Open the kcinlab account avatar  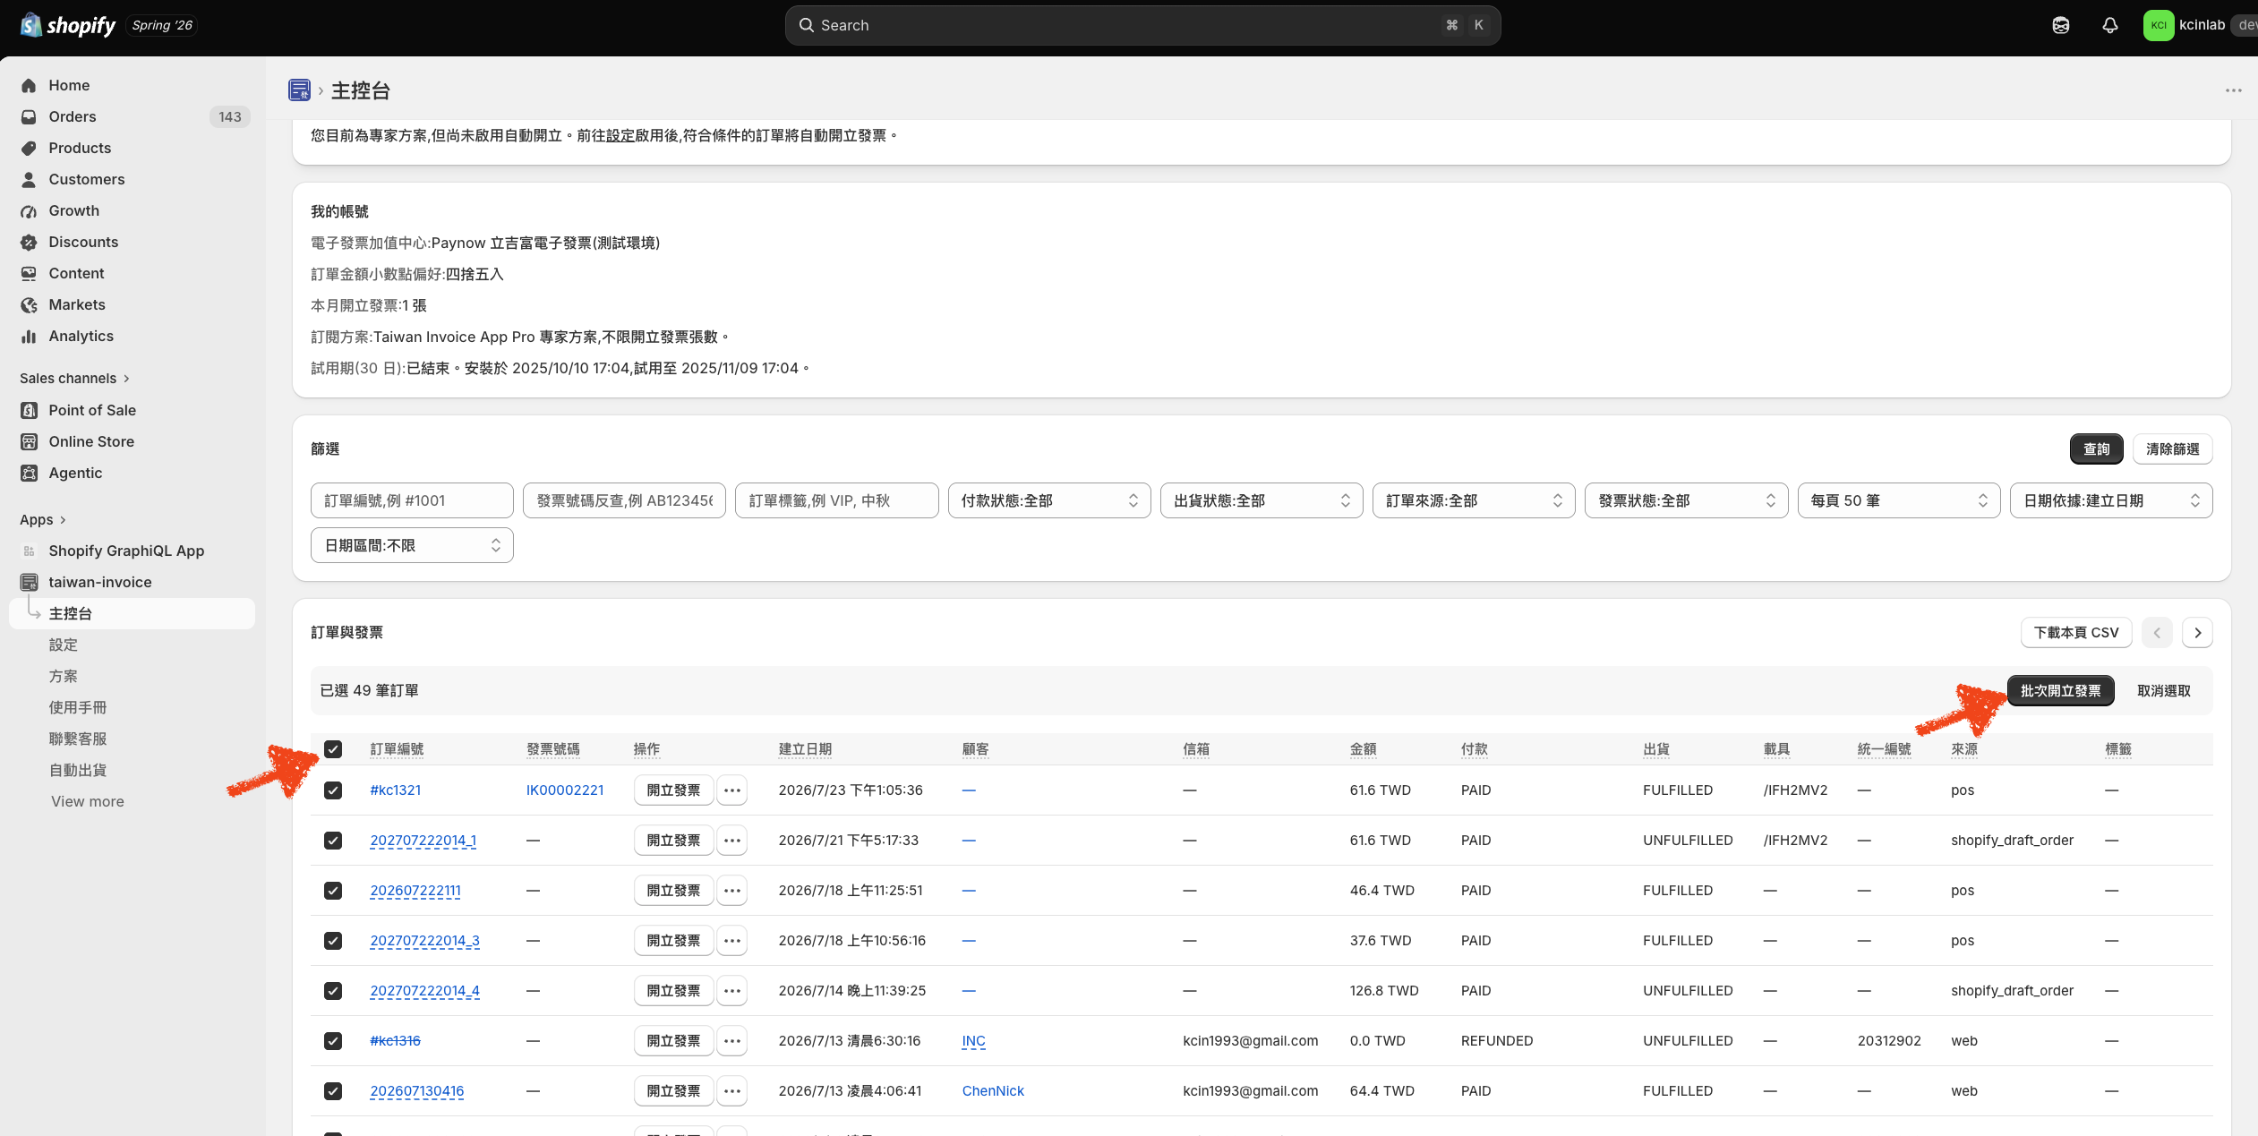[x=2158, y=25]
